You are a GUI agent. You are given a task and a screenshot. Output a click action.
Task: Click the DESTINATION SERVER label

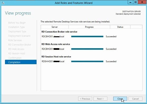coord(131,12)
